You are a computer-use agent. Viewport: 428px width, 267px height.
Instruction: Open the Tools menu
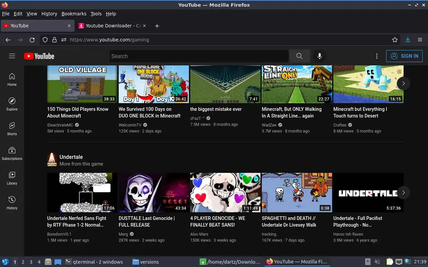96,14
